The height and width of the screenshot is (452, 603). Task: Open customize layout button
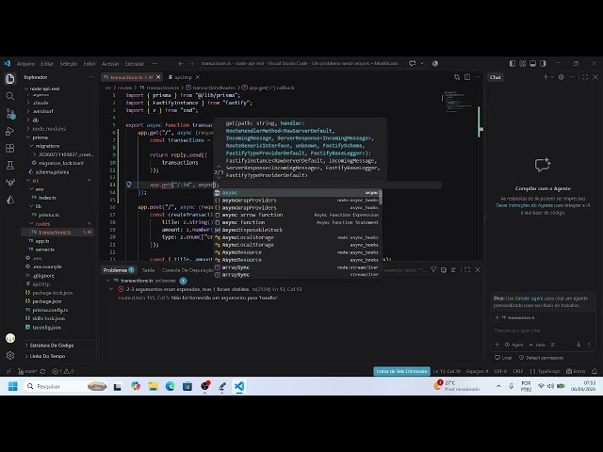522,63
